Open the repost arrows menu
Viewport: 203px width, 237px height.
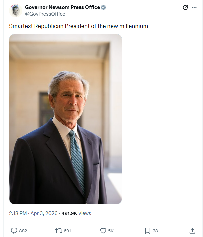coord(58,231)
